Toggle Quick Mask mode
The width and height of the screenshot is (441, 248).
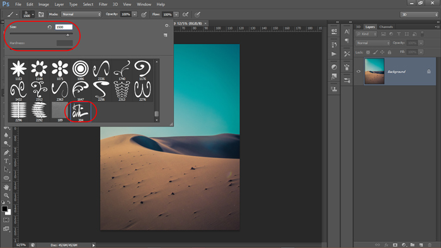point(6,220)
